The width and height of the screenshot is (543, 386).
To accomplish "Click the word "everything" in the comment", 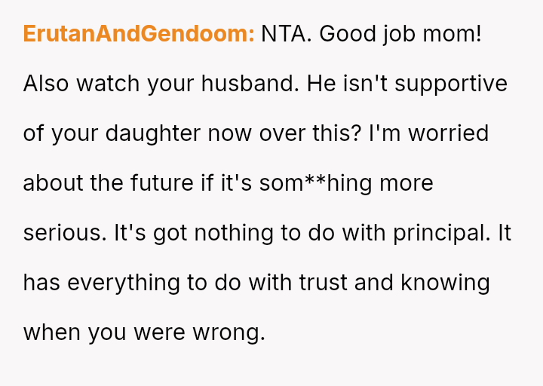I will 124,283.
